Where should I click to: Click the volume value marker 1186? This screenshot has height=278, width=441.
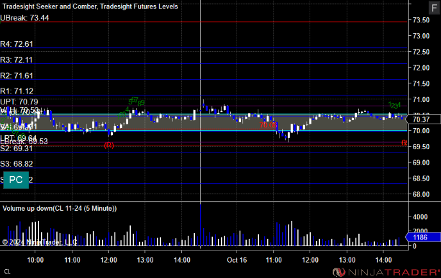tap(422, 238)
